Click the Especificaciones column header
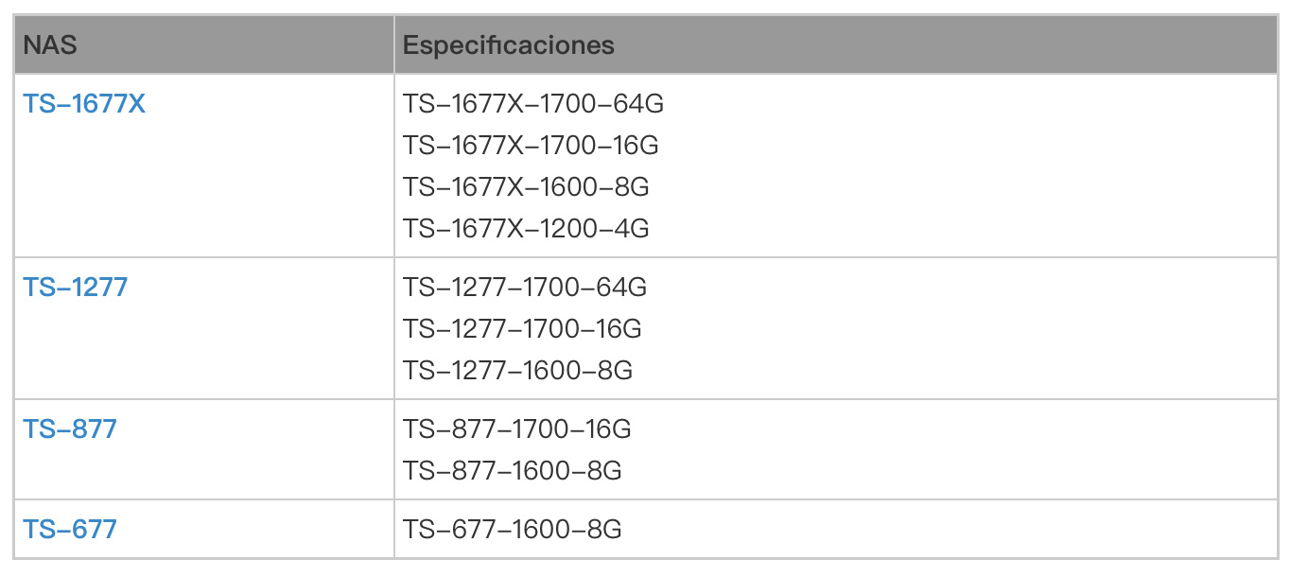The image size is (1290, 577). point(509,44)
